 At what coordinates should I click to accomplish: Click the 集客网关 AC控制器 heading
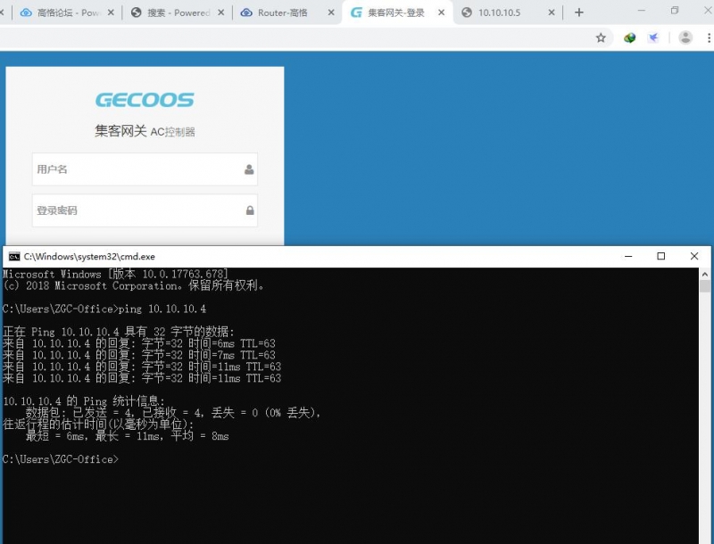[x=145, y=131]
